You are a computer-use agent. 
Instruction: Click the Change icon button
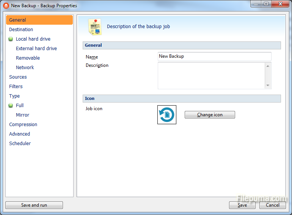coord(210,115)
